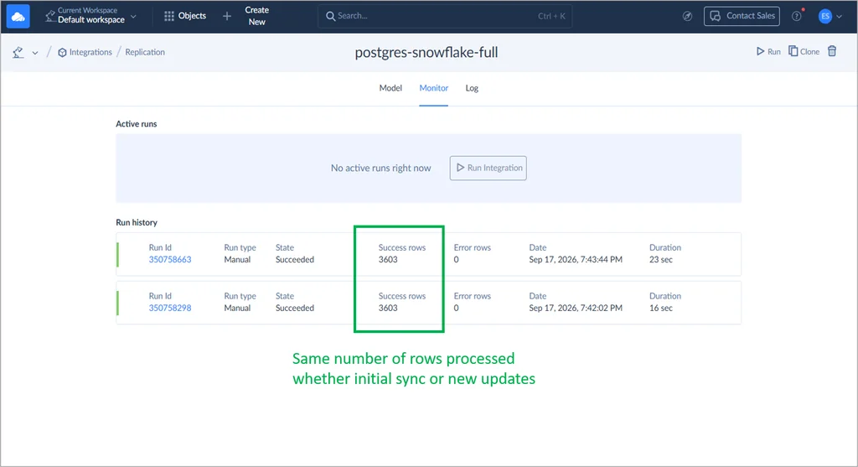Click the ES user avatar

pyautogui.click(x=825, y=16)
